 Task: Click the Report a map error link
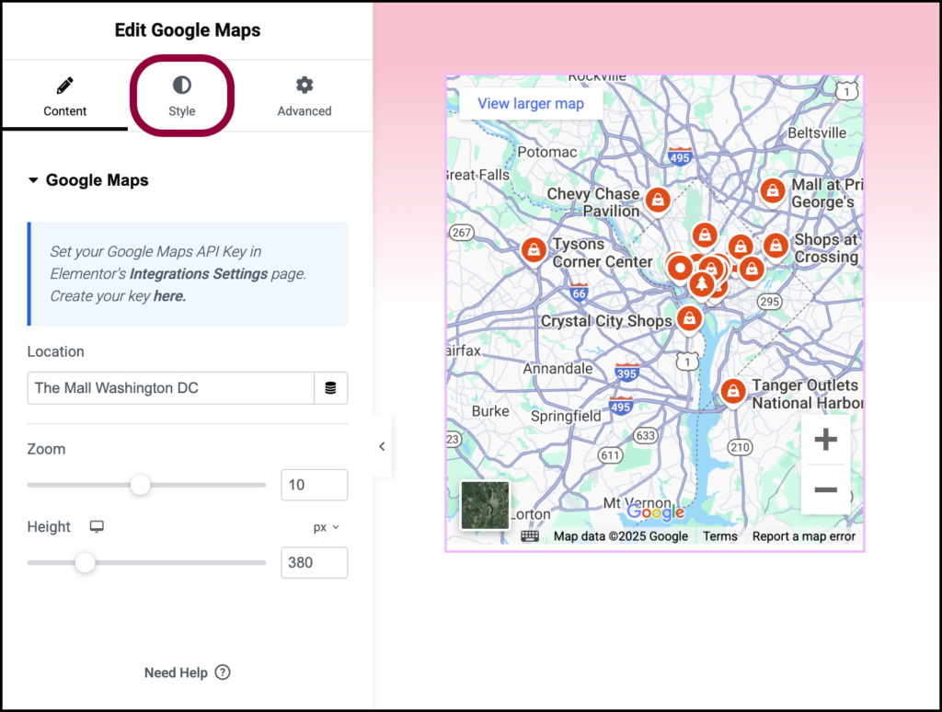(804, 535)
